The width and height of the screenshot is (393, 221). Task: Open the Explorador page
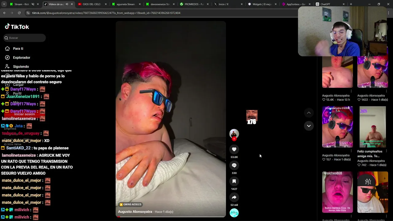21,57
